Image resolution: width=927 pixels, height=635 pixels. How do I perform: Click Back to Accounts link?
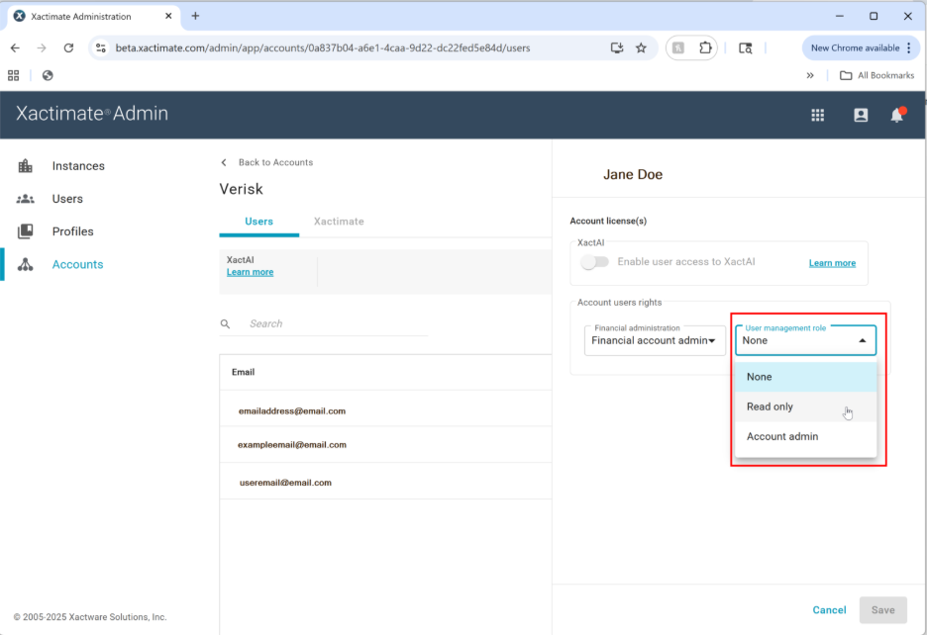tap(275, 162)
